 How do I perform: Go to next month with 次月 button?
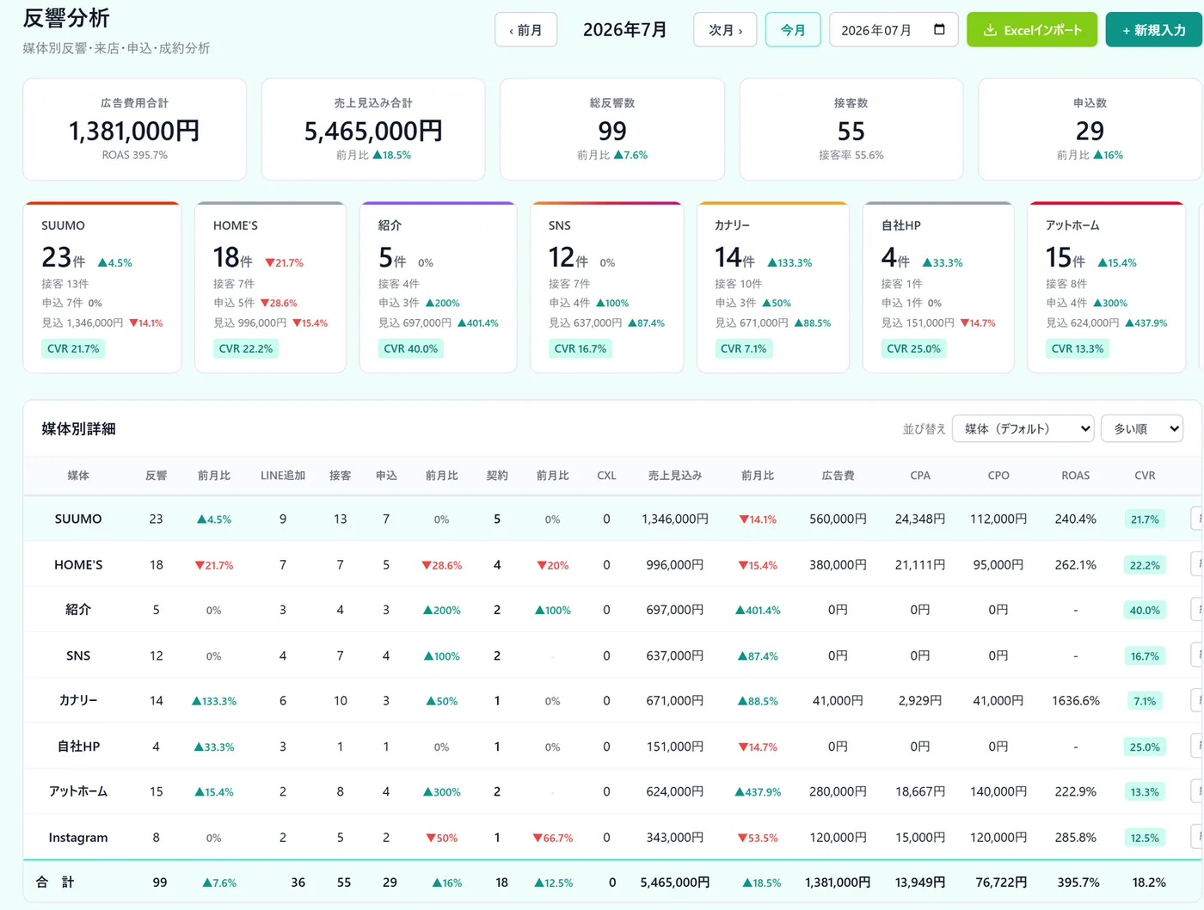(725, 30)
